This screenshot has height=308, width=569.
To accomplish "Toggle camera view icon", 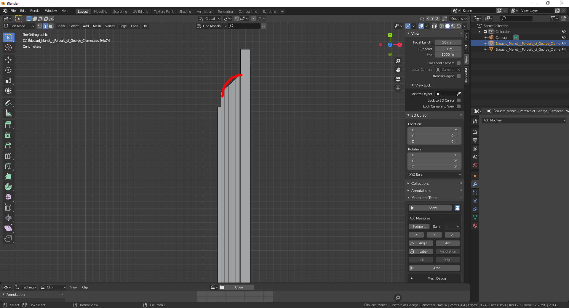I will pyautogui.click(x=398, y=79).
